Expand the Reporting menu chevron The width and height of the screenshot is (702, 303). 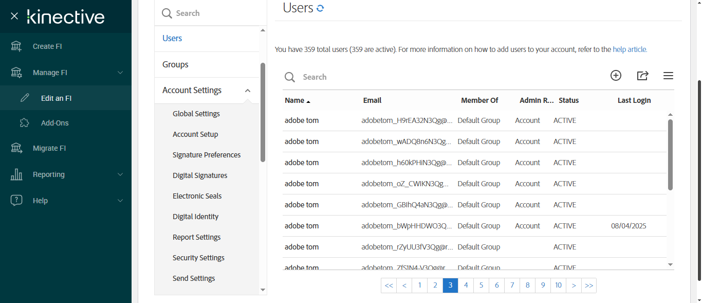(120, 174)
